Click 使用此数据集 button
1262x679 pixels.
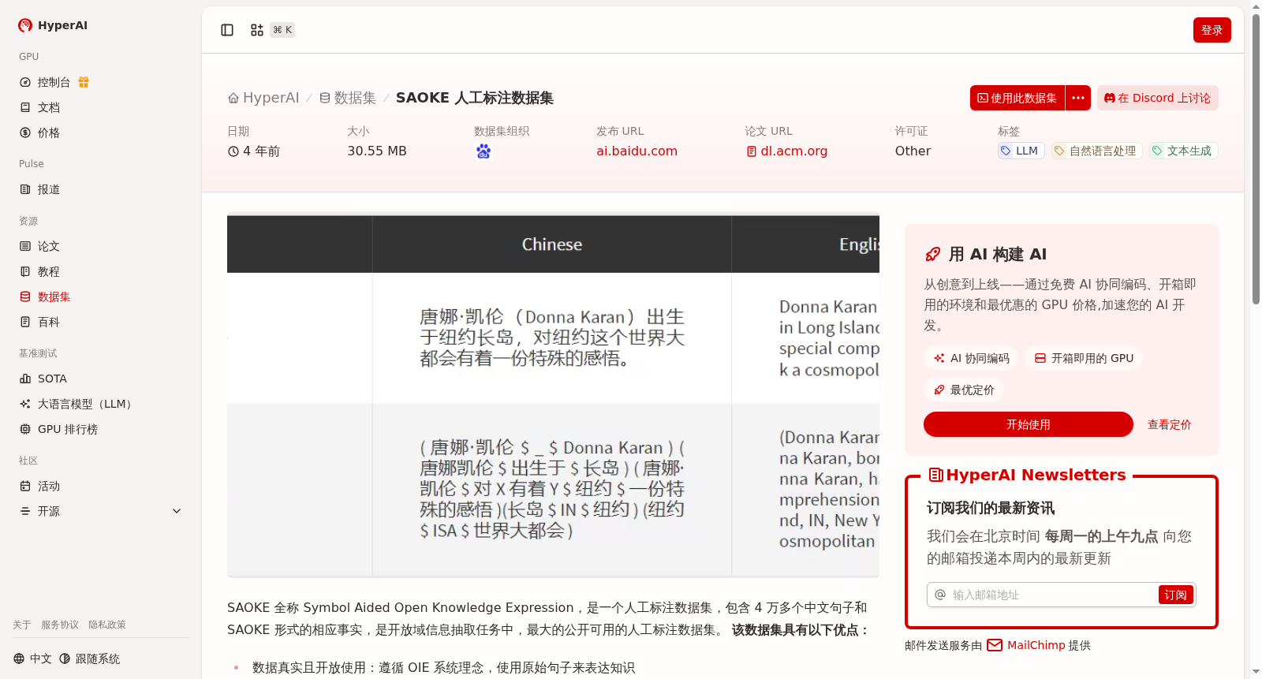1017,98
